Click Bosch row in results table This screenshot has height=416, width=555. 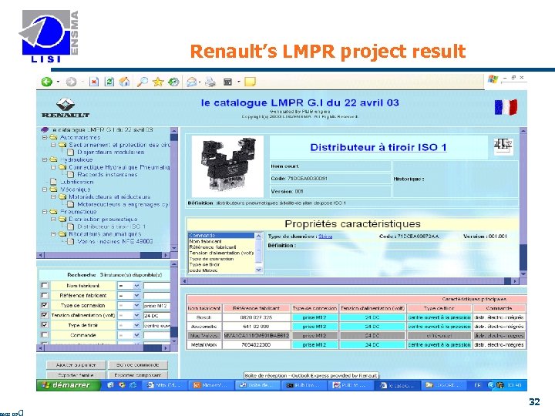pos(356,317)
